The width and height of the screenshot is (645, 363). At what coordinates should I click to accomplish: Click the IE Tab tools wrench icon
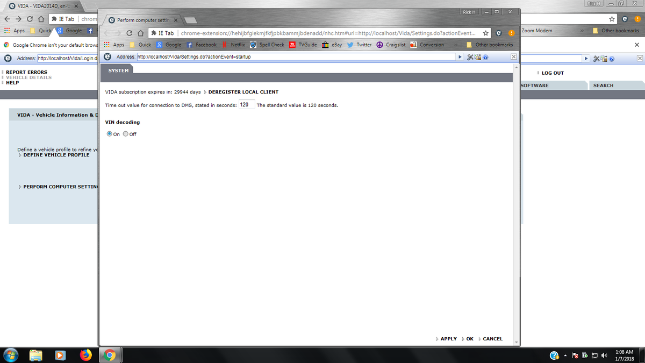470,57
